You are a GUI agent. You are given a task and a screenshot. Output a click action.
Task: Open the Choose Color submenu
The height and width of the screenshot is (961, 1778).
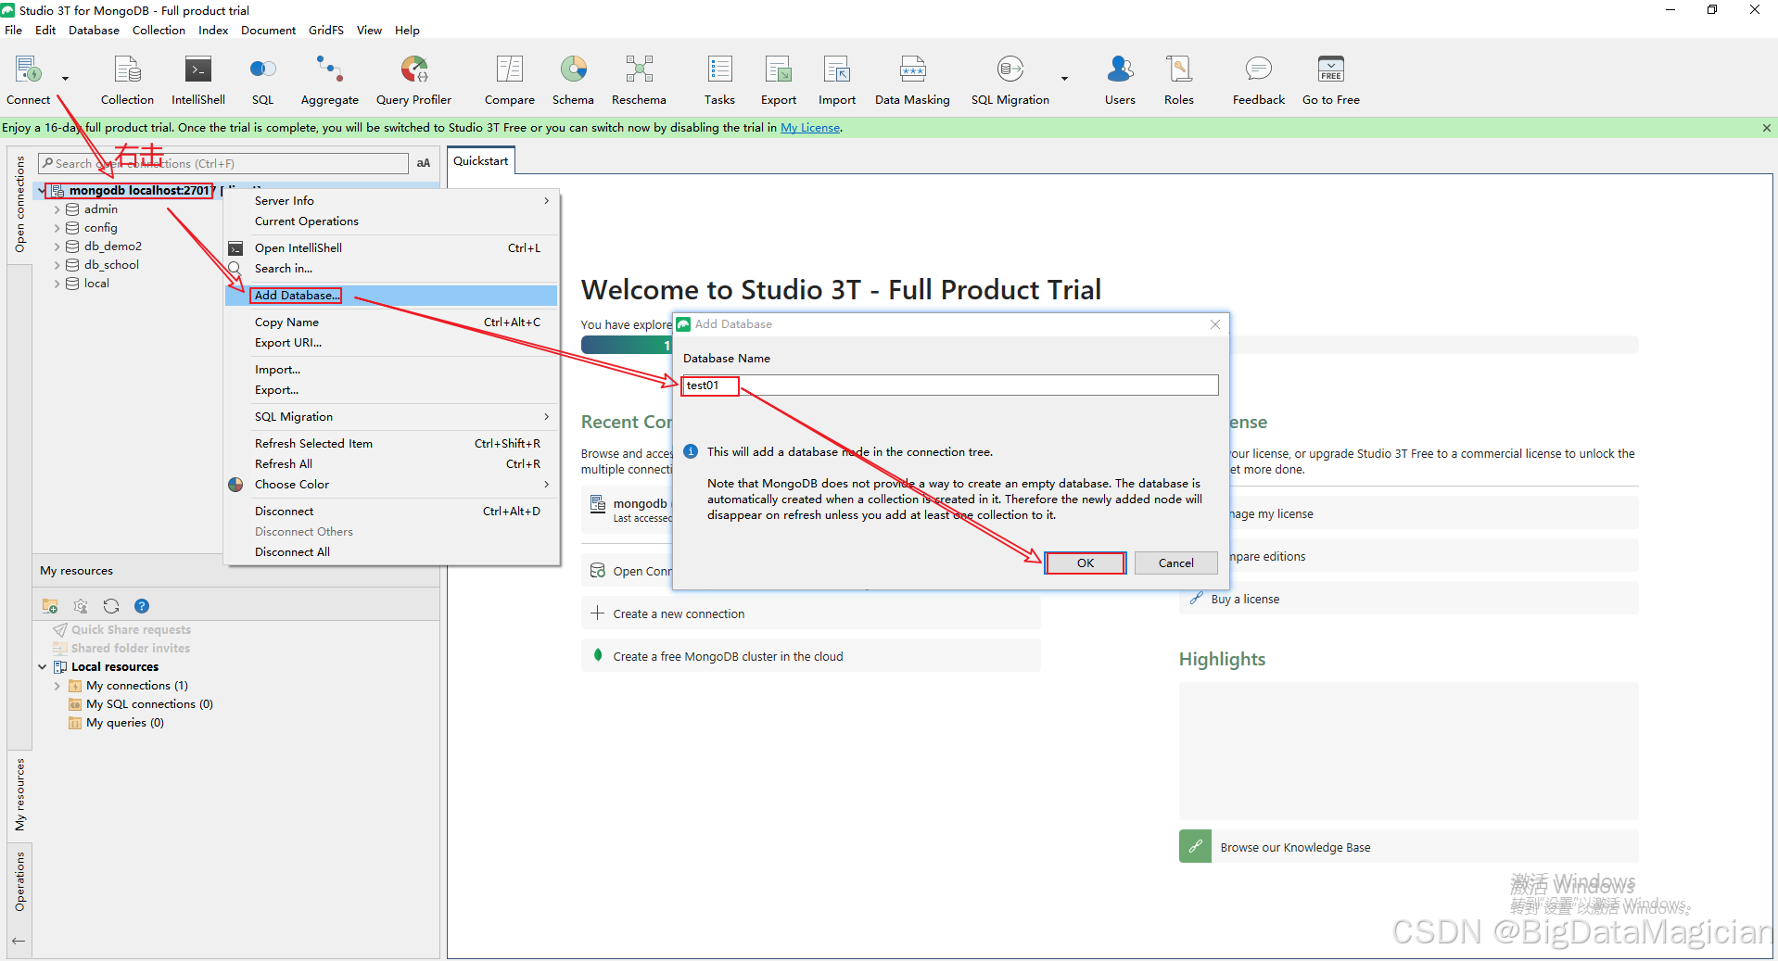point(391,485)
